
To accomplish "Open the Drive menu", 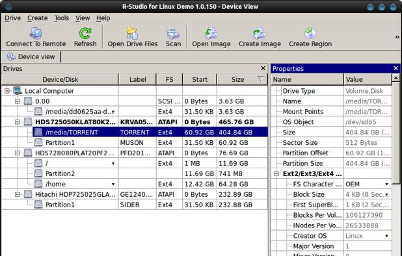I will coord(12,18).
